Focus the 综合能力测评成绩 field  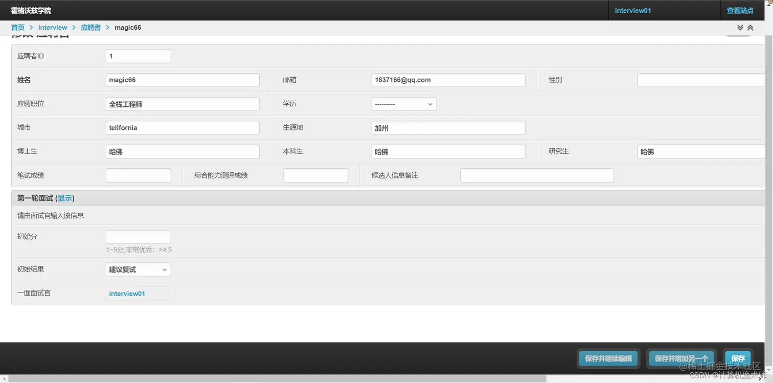[315, 175]
